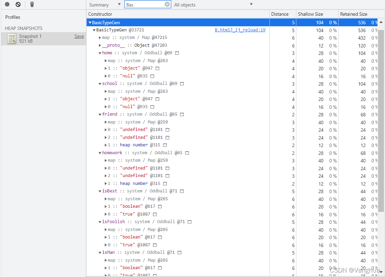
Task: Click the box icon next to homework @65
Action: [187, 153]
